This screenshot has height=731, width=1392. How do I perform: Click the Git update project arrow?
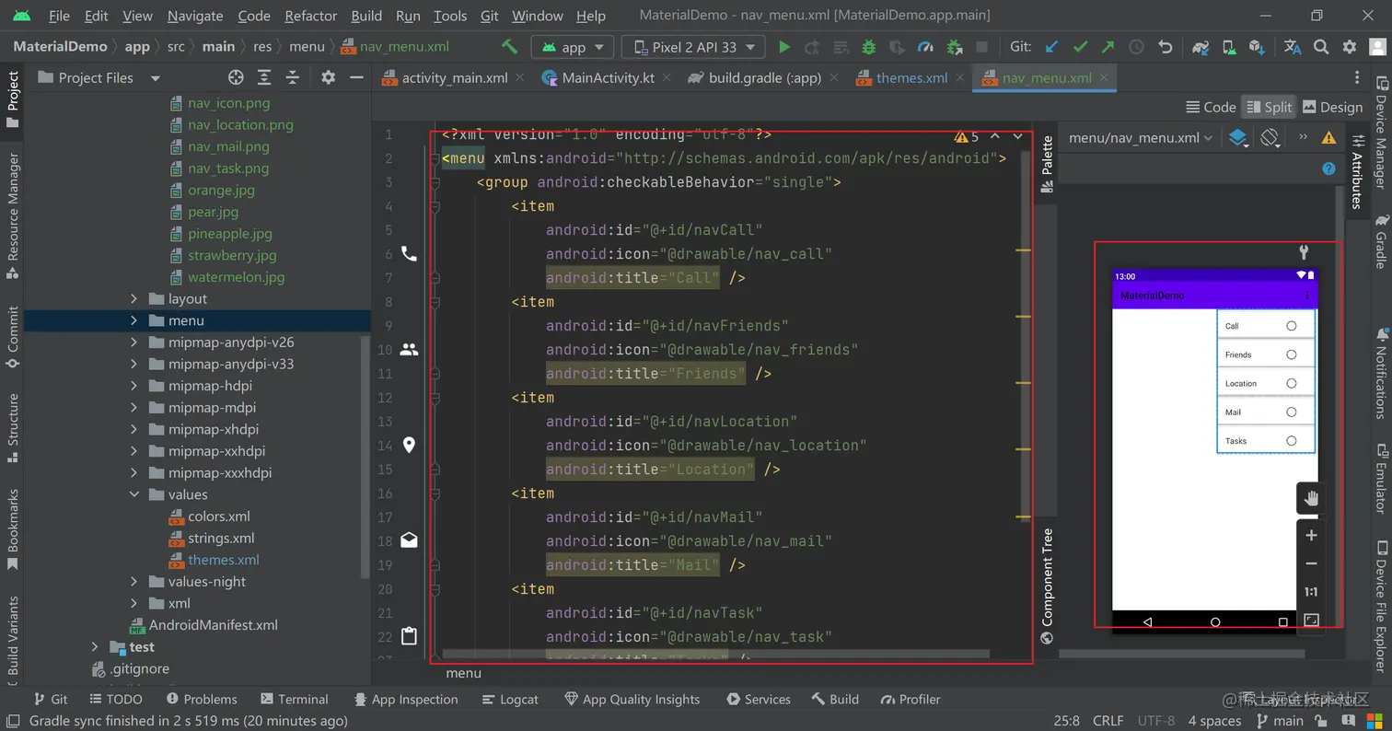coord(1051,47)
